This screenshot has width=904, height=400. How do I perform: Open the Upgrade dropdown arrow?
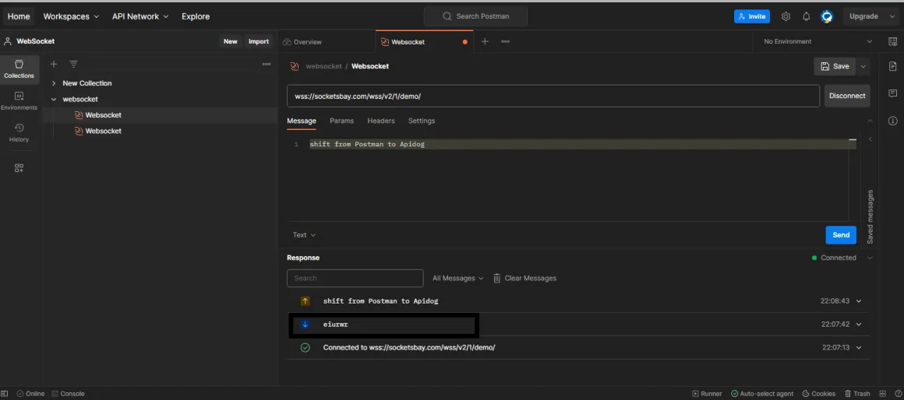[891, 16]
